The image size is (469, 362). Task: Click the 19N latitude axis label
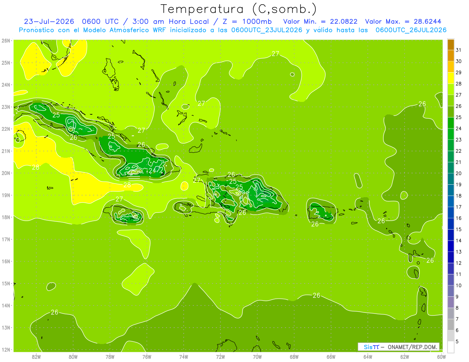5,195
